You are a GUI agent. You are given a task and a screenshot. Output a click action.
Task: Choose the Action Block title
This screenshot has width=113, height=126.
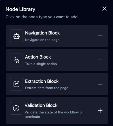(x=38, y=57)
